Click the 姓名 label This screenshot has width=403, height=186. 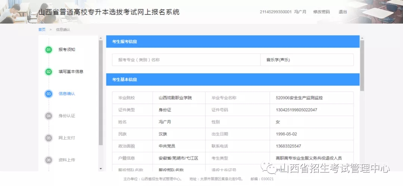(x=122, y=122)
